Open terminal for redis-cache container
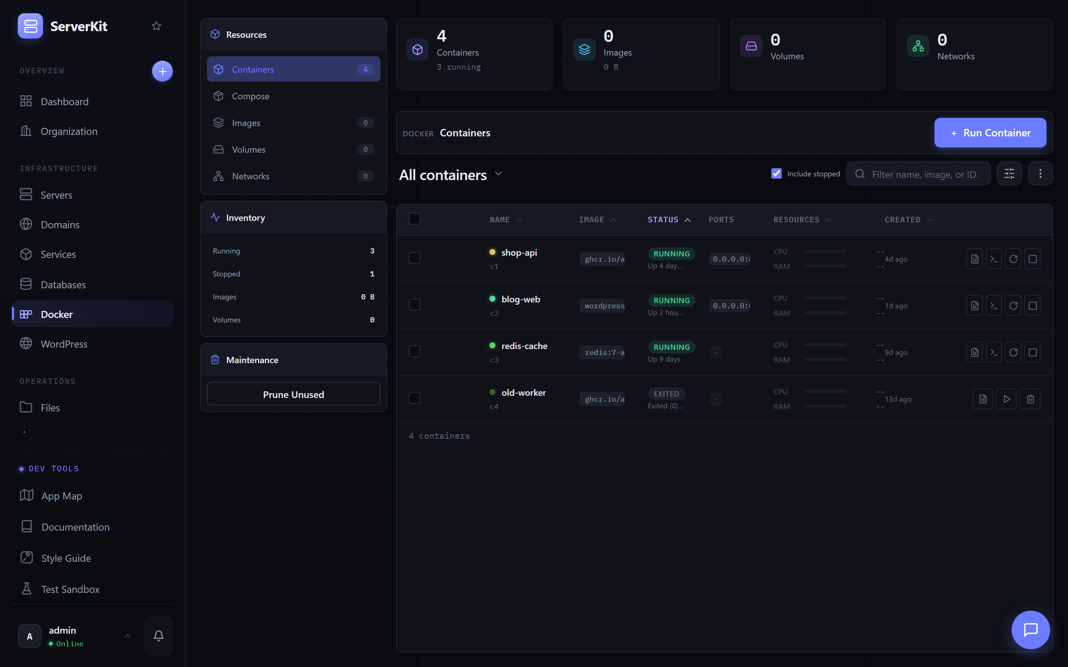This screenshot has height=667, width=1068. pyautogui.click(x=994, y=352)
